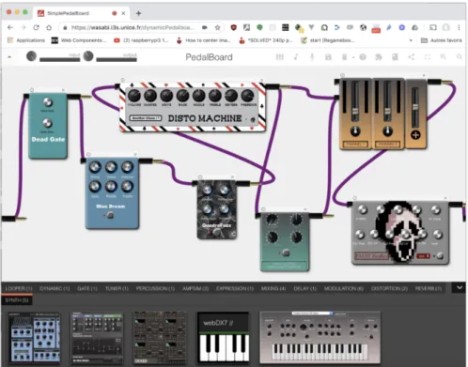Open the AMPSIM (3) tab
468x367 pixels.
pyautogui.click(x=195, y=288)
